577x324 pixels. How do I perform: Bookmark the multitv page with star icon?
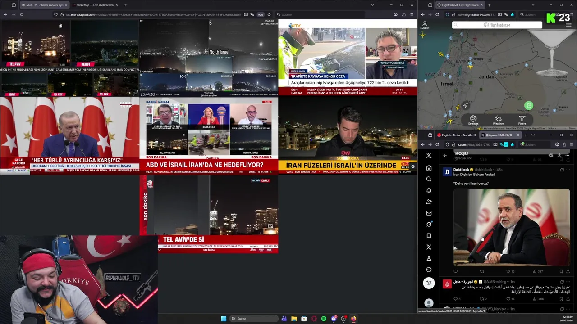coord(269,14)
